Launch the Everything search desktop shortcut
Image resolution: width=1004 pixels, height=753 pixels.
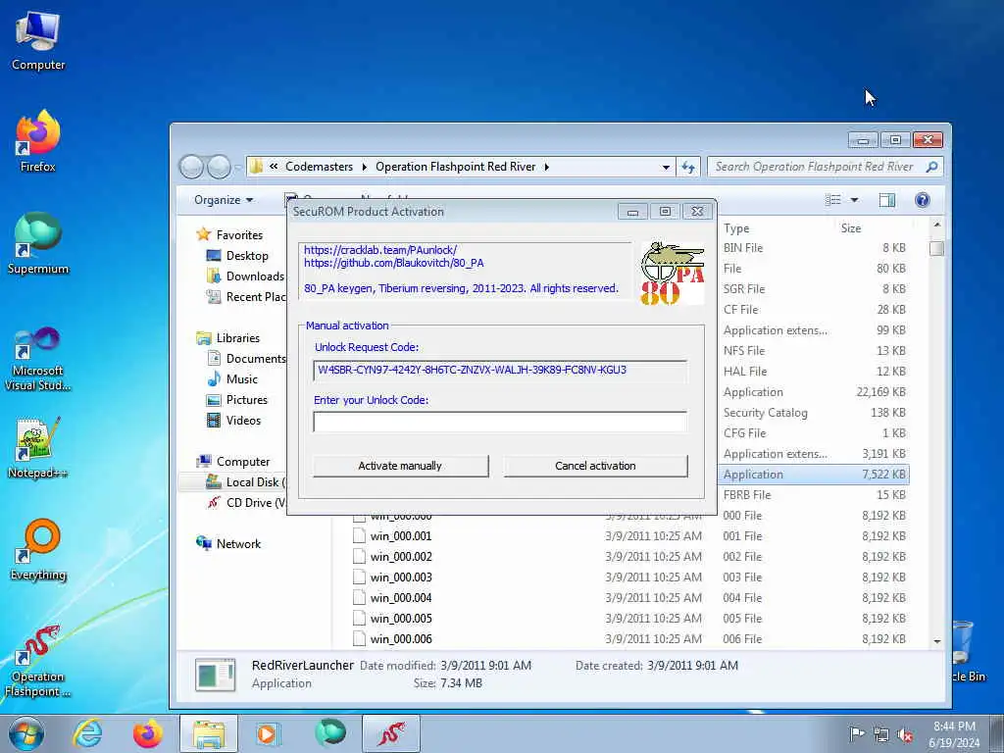pyautogui.click(x=38, y=550)
